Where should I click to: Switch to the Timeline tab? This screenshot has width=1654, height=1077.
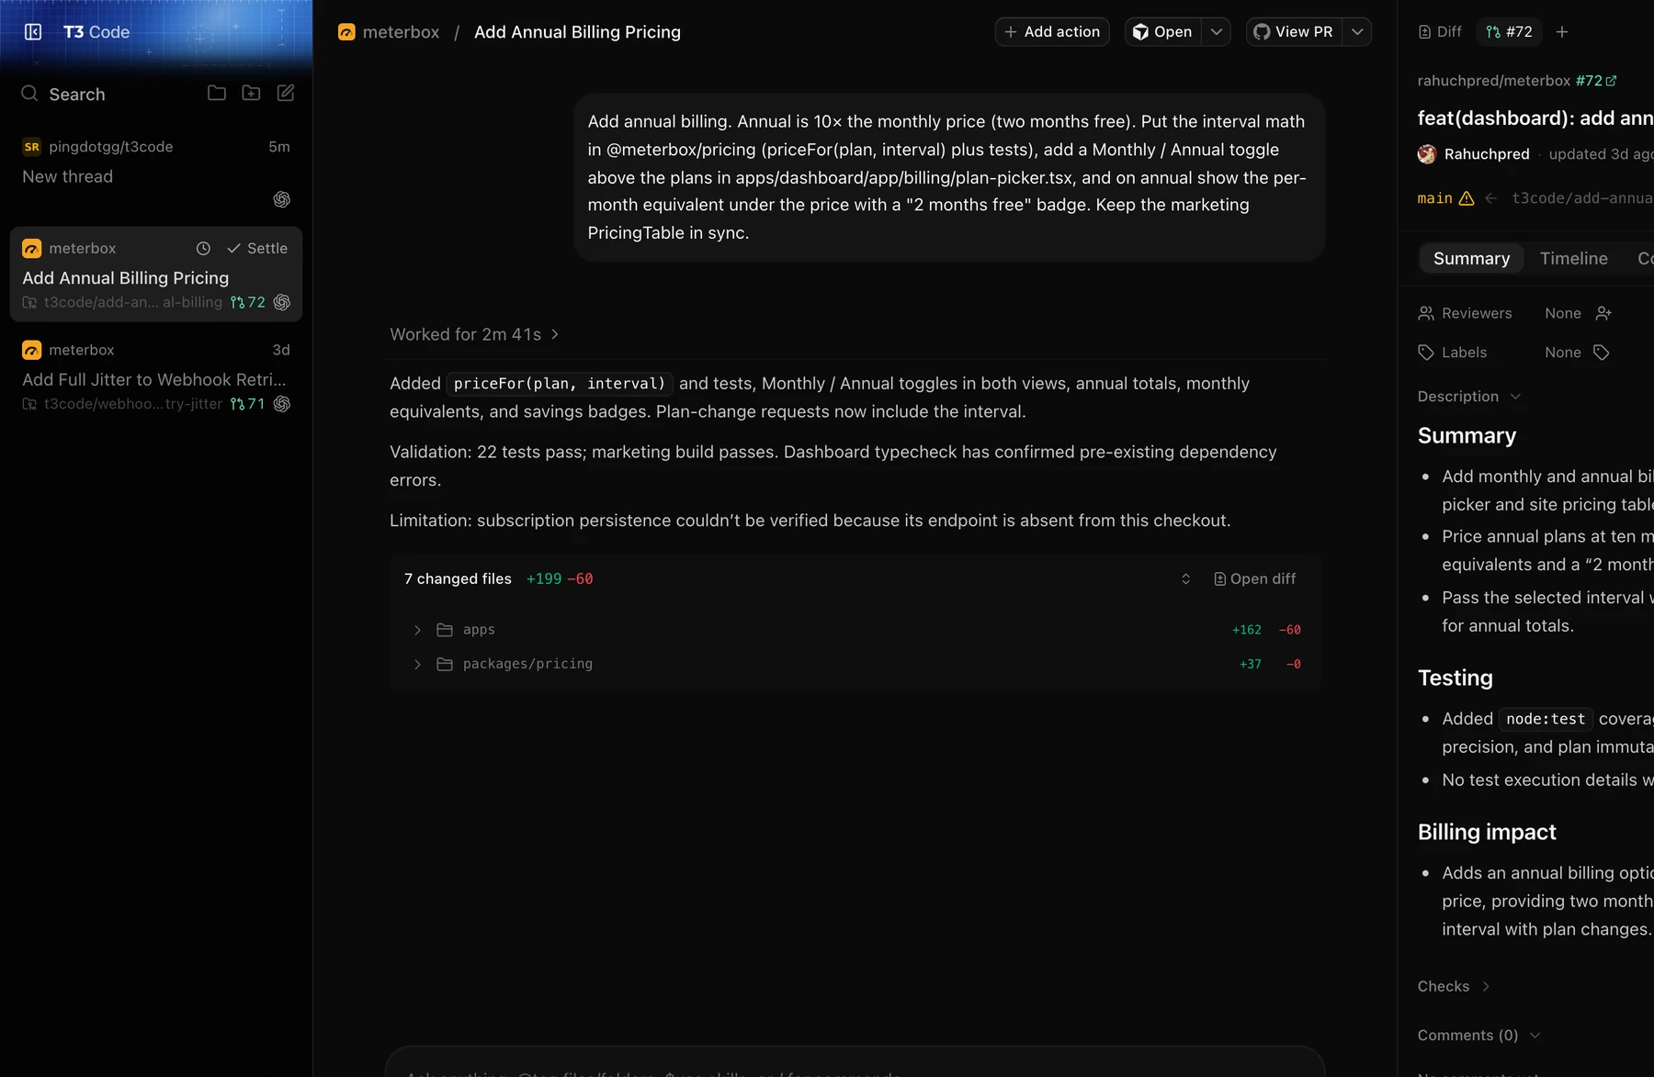tap(1574, 259)
